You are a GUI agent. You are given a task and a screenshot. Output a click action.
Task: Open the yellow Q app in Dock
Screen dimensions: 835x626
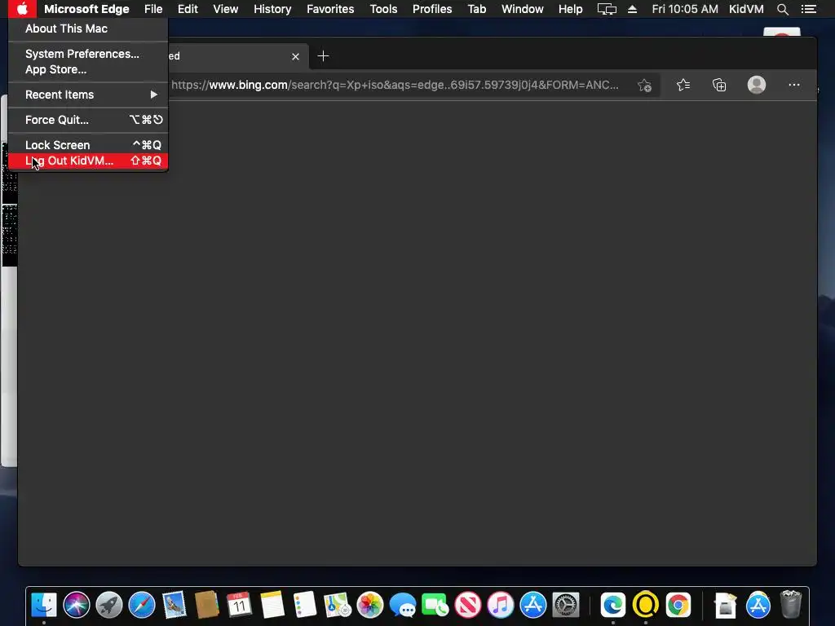tap(646, 605)
